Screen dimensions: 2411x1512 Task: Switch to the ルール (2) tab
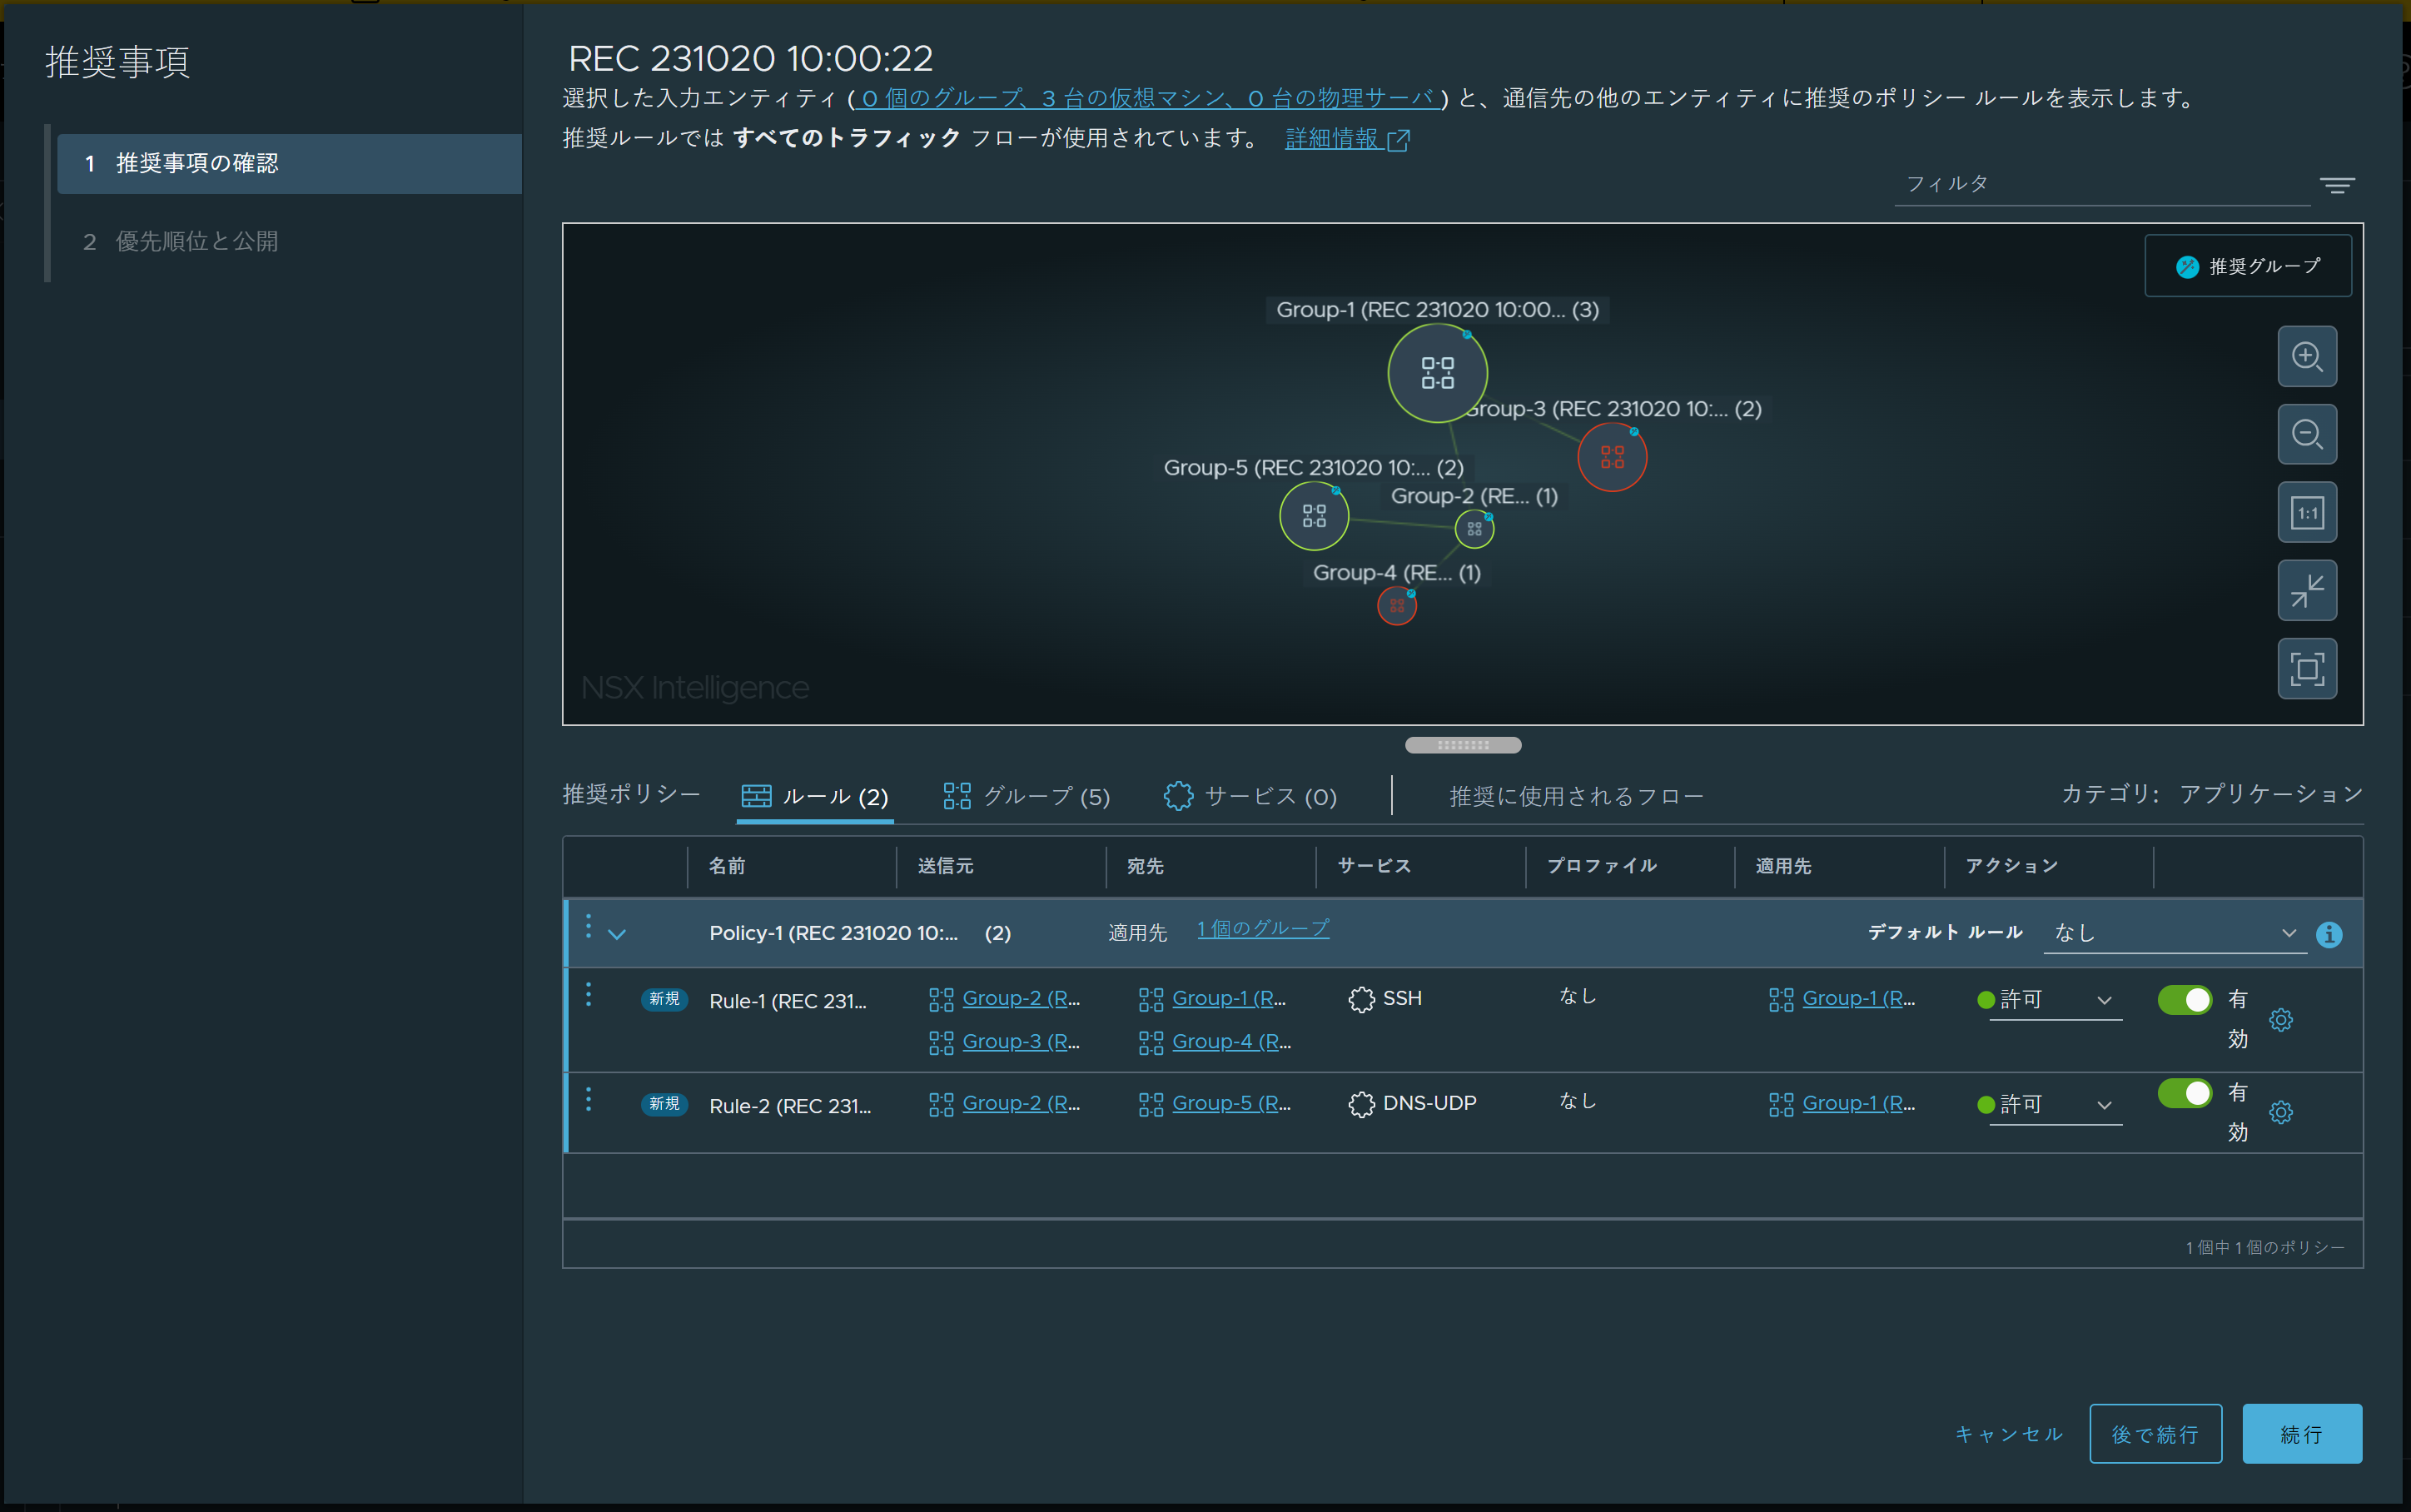tap(815, 796)
